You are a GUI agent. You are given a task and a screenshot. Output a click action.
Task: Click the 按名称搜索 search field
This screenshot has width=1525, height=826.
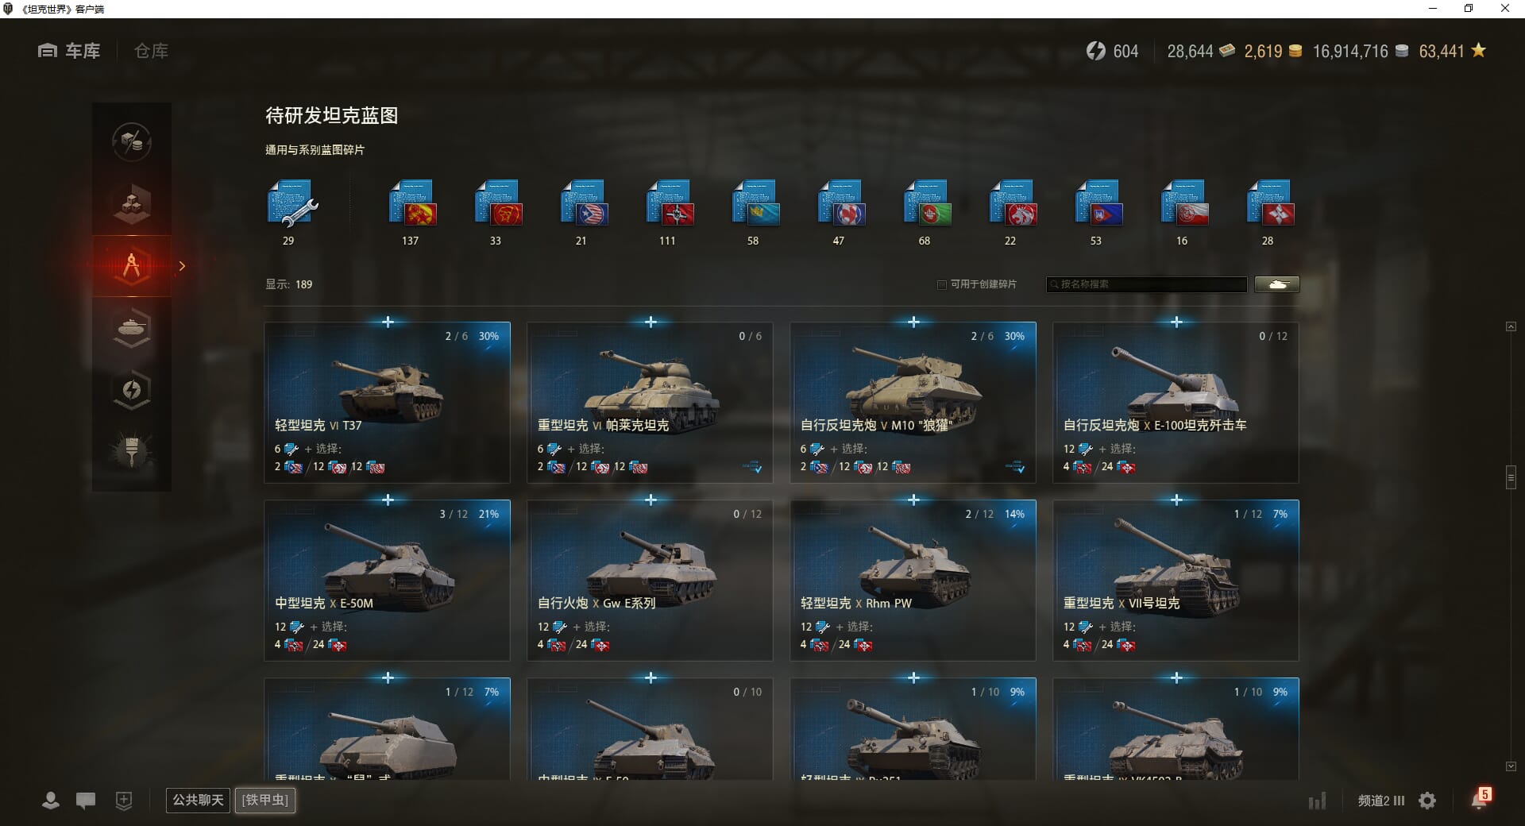point(1147,284)
